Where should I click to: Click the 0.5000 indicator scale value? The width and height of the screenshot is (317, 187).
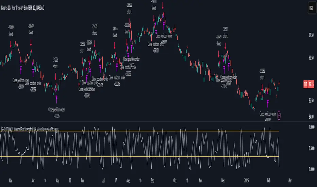(x=312, y=148)
